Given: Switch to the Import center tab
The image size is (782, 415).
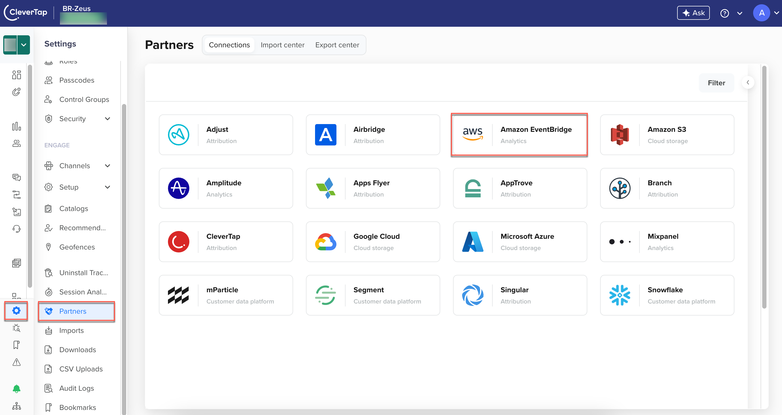Looking at the screenshot, I should point(282,45).
